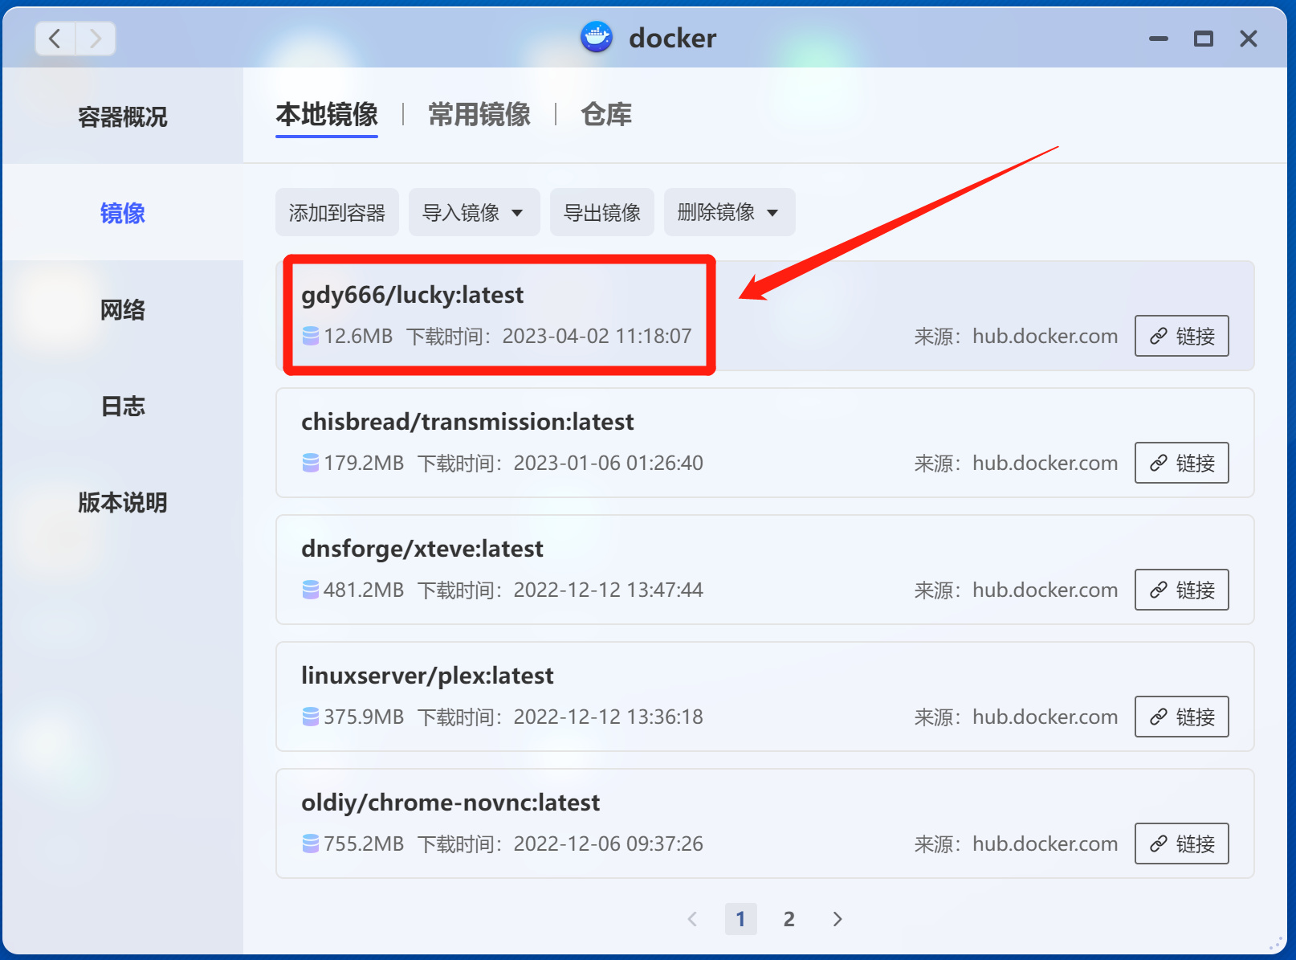Viewport: 1296px width, 960px height.
Task: Go to previous page of images
Action: click(693, 919)
